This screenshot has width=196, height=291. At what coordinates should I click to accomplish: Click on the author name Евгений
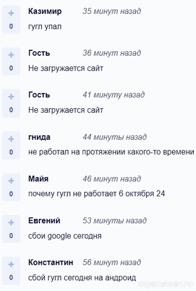click(44, 221)
